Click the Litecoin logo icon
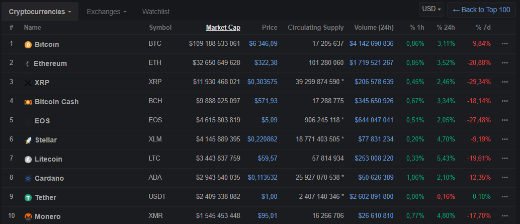Image resolution: width=520 pixels, height=224 pixels. coord(28,160)
